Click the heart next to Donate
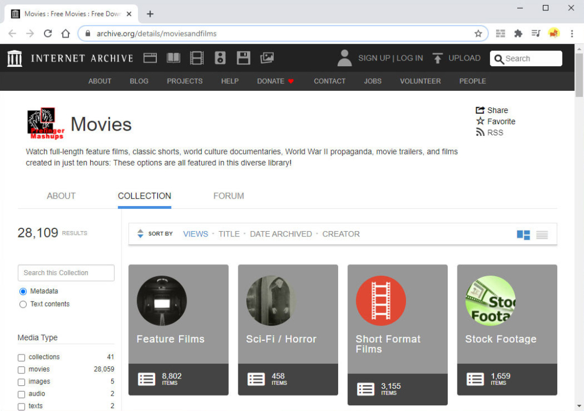Image resolution: width=584 pixels, height=411 pixels. pyautogui.click(x=291, y=81)
